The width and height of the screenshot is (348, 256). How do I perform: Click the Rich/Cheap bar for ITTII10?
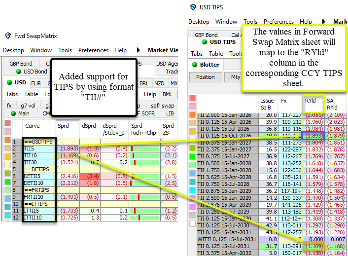point(144,218)
